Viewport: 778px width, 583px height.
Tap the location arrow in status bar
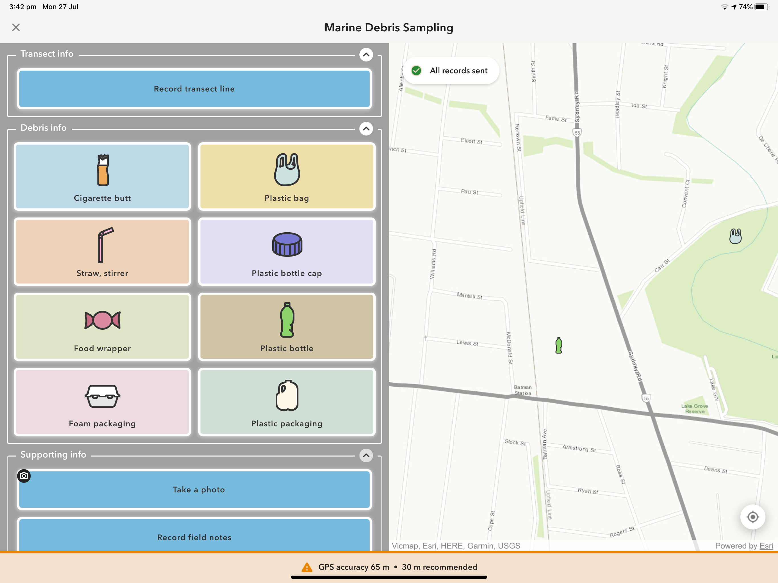click(734, 7)
